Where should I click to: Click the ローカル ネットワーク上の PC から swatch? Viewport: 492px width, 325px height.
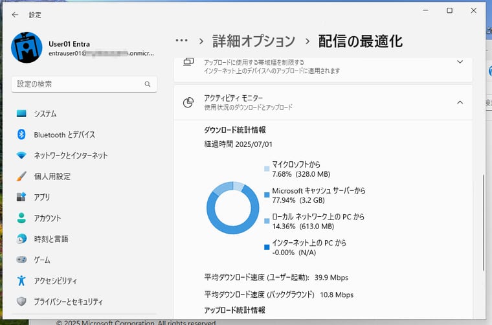click(267, 221)
